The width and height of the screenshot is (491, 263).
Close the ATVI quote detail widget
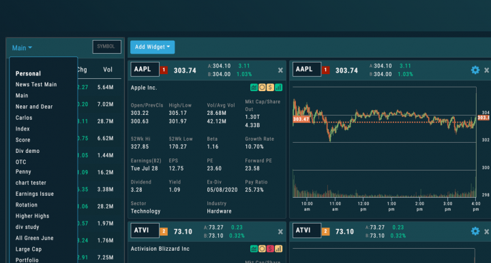pos(280,232)
